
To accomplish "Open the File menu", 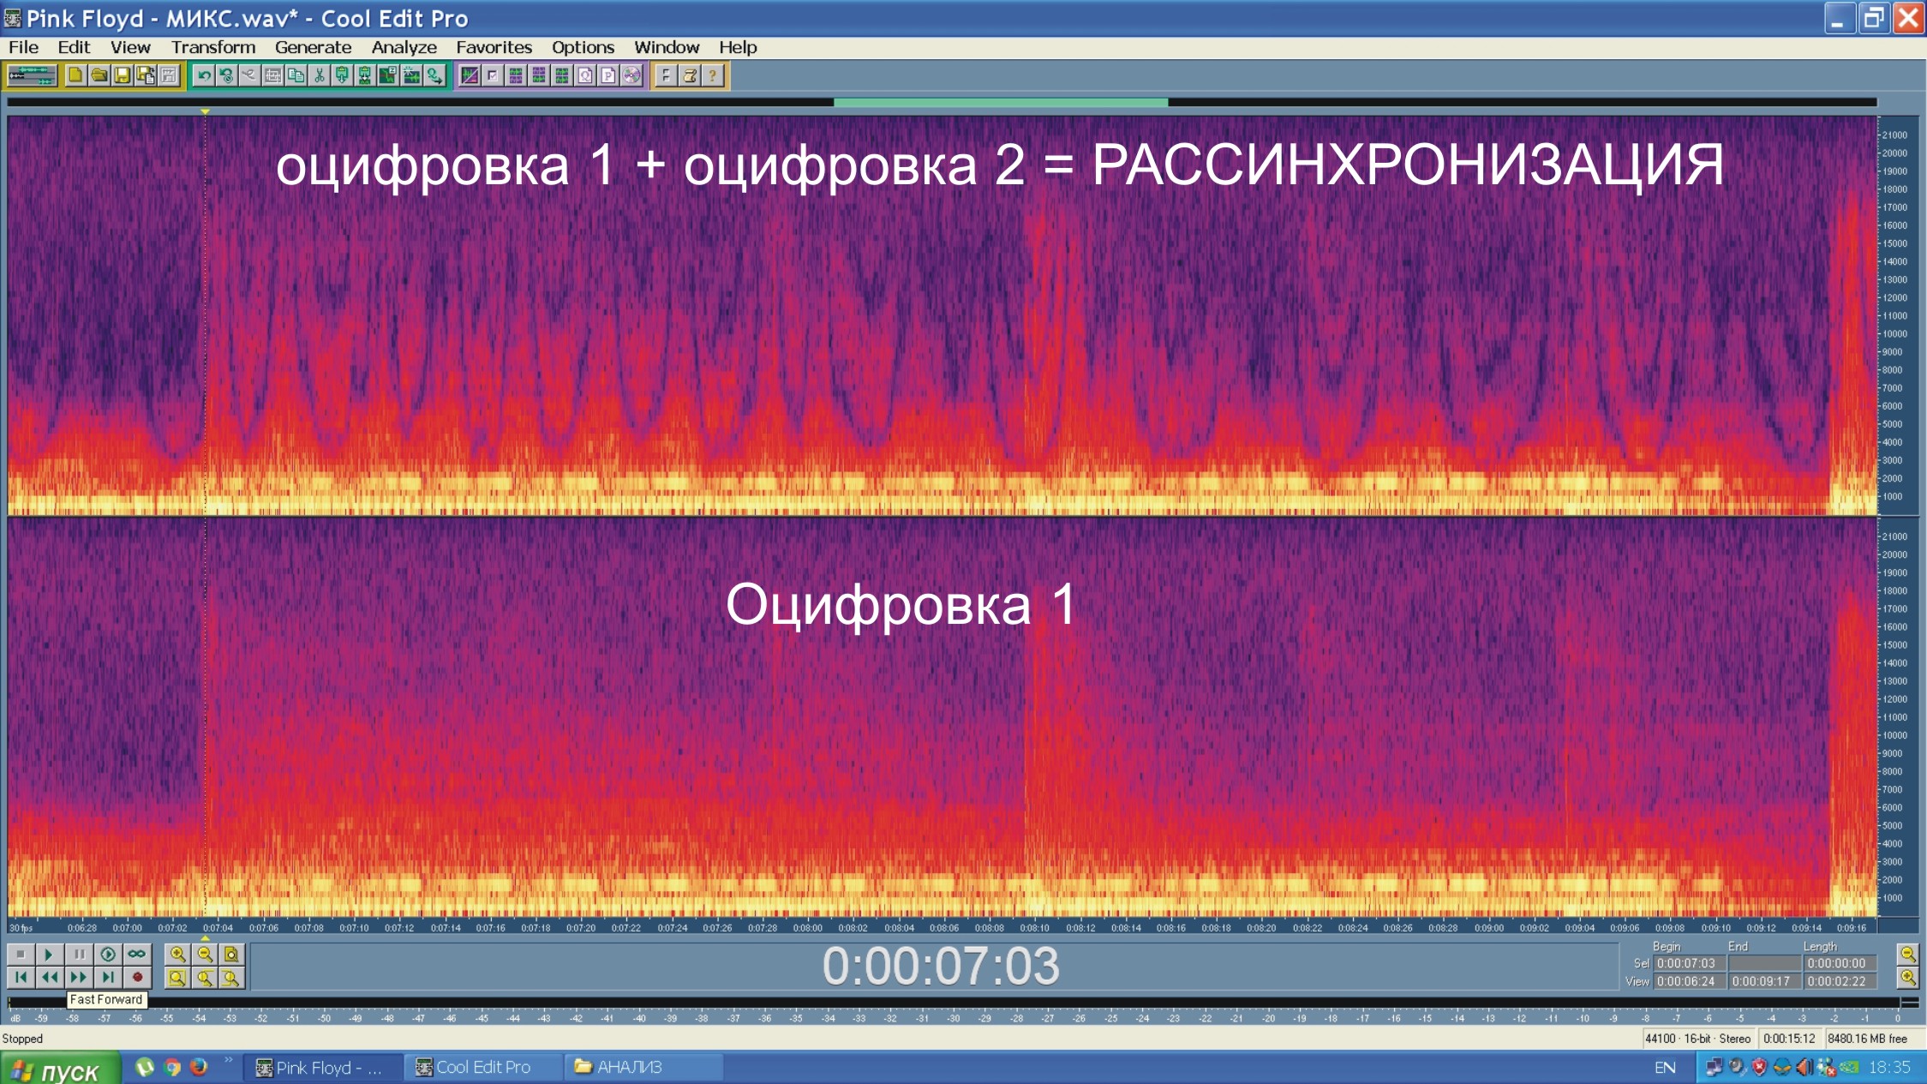I will click(x=23, y=47).
